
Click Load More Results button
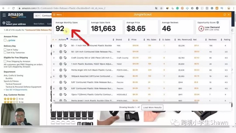pyautogui.click(x=152, y=107)
